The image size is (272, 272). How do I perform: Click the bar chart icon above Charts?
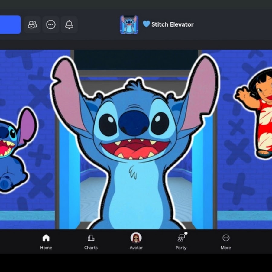point(91,238)
